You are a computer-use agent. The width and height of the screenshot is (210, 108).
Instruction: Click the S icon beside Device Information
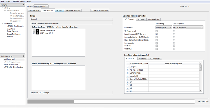37,31
